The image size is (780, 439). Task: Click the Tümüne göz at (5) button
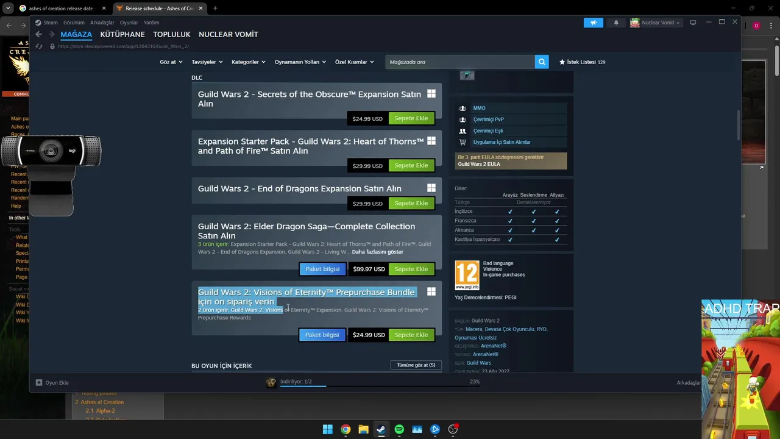pos(416,365)
